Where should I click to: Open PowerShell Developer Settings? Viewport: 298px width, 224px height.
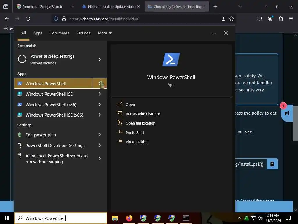coord(54,146)
